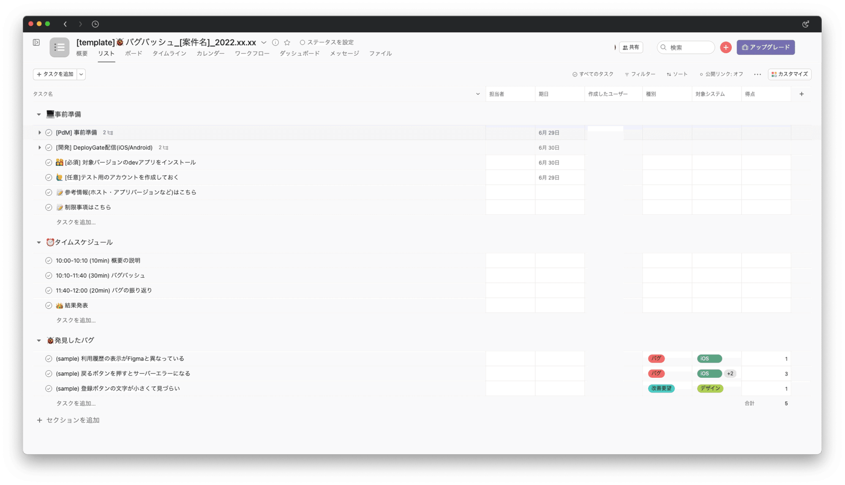The width and height of the screenshot is (845, 485).
Task: Star the project as favorite
Action: pyautogui.click(x=287, y=42)
